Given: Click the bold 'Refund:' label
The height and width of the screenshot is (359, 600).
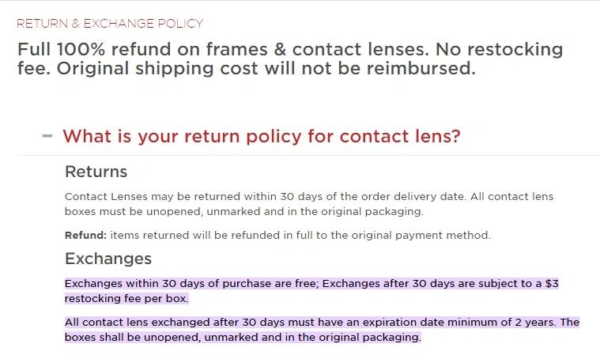Looking at the screenshot, I should 85,235.
